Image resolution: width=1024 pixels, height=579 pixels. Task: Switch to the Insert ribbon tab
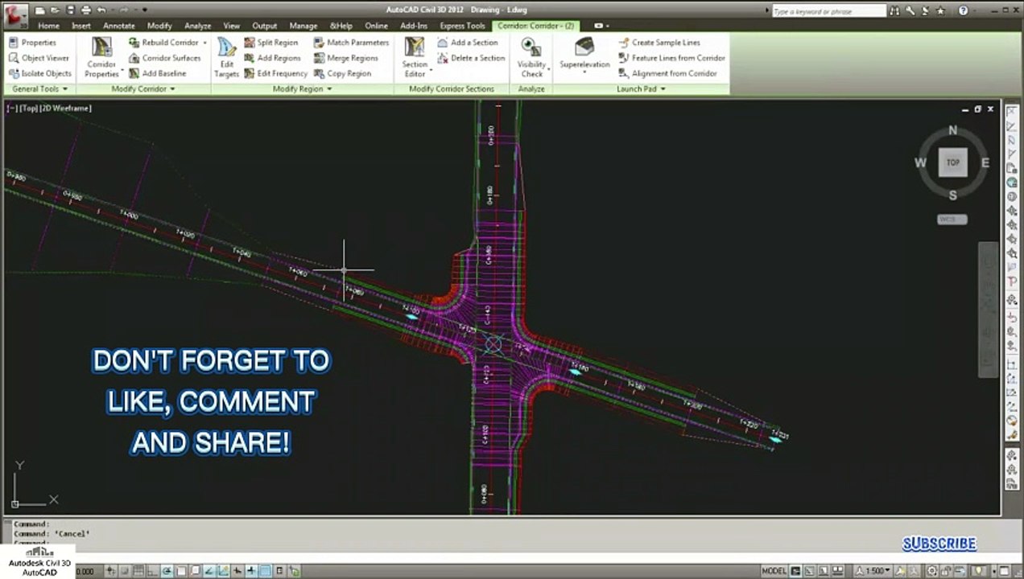81,26
